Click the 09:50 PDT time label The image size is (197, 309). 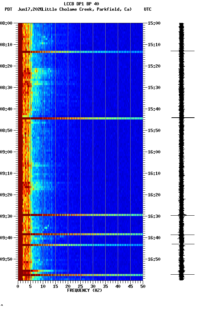click(x=6, y=259)
